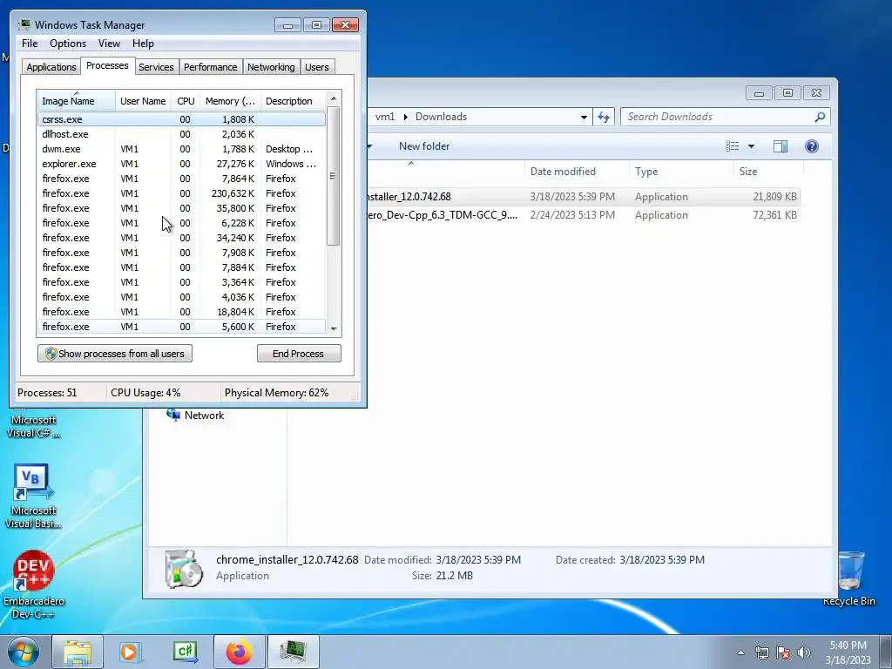Click the network tray icon
Viewport: 892px width, 669px height.
click(761, 652)
